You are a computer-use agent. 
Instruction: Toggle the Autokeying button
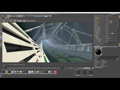tap(80, 68)
